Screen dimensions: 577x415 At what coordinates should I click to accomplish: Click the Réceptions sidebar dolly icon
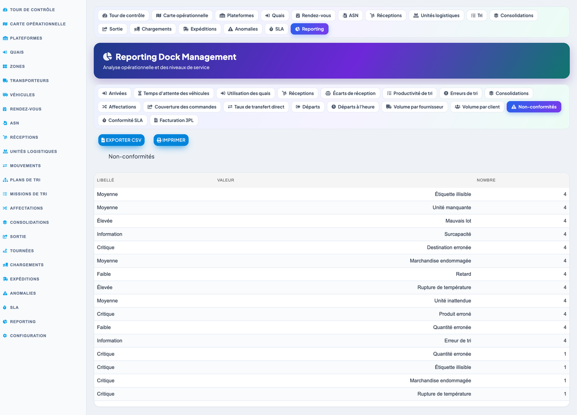(5, 137)
